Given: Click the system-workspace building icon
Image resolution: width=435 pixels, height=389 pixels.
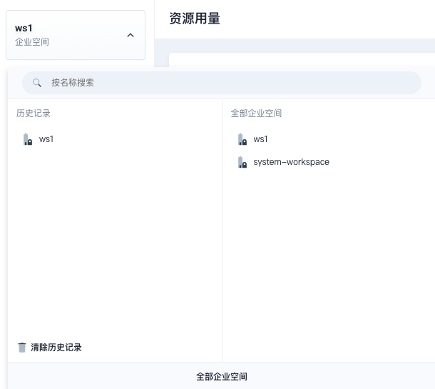Looking at the screenshot, I should [242, 162].
